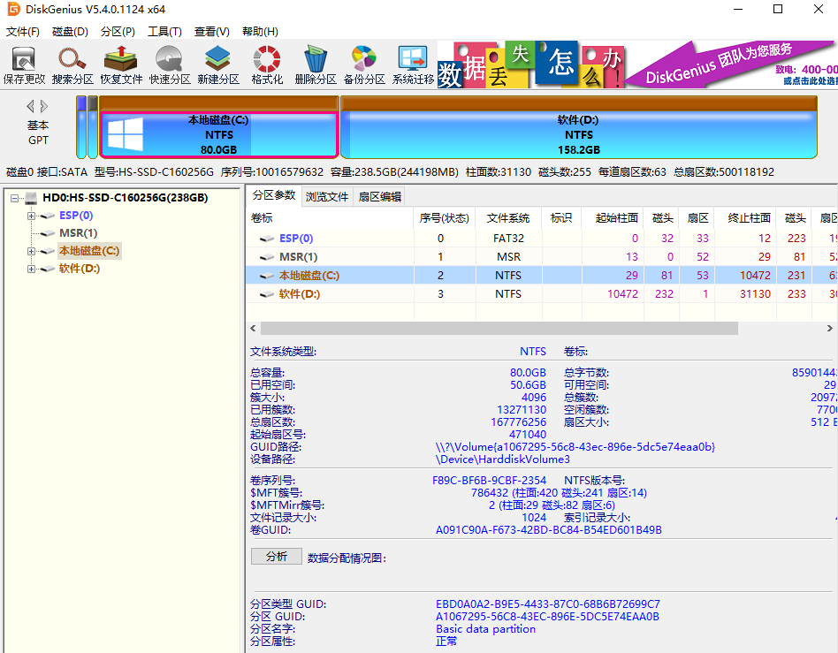Select the 软件(D:) partition bar in disk map

[578, 134]
